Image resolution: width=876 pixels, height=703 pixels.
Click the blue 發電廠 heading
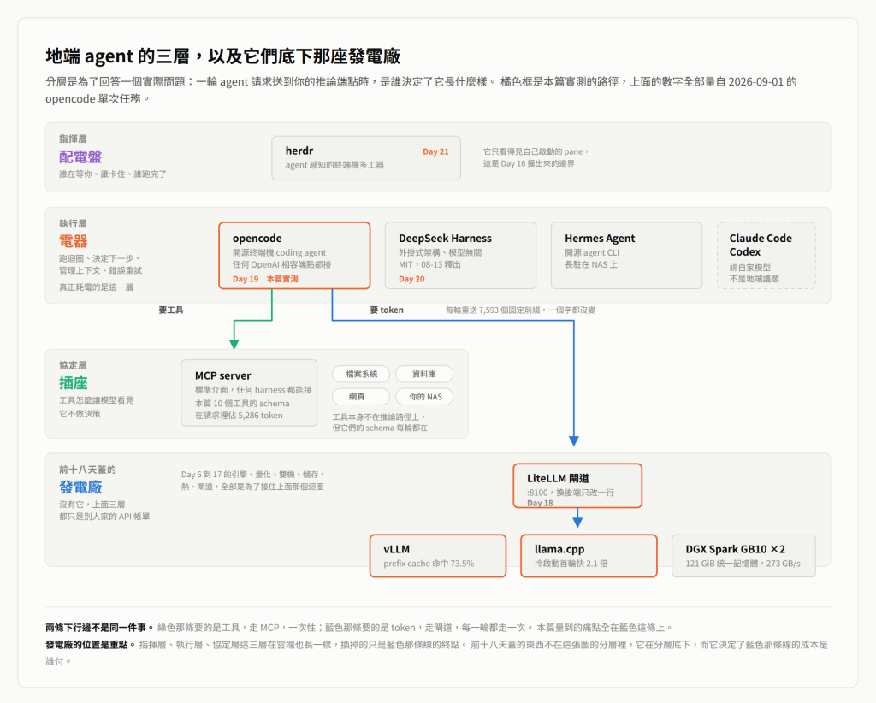coord(80,487)
